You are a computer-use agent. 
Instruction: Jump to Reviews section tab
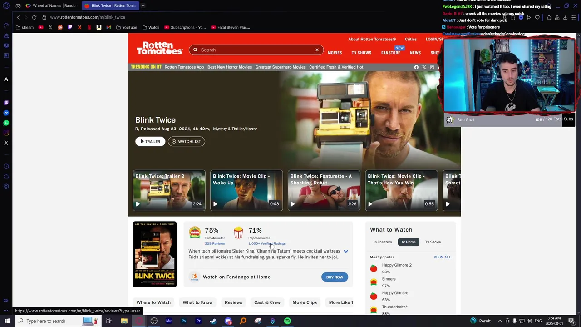(x=233, y=302)
